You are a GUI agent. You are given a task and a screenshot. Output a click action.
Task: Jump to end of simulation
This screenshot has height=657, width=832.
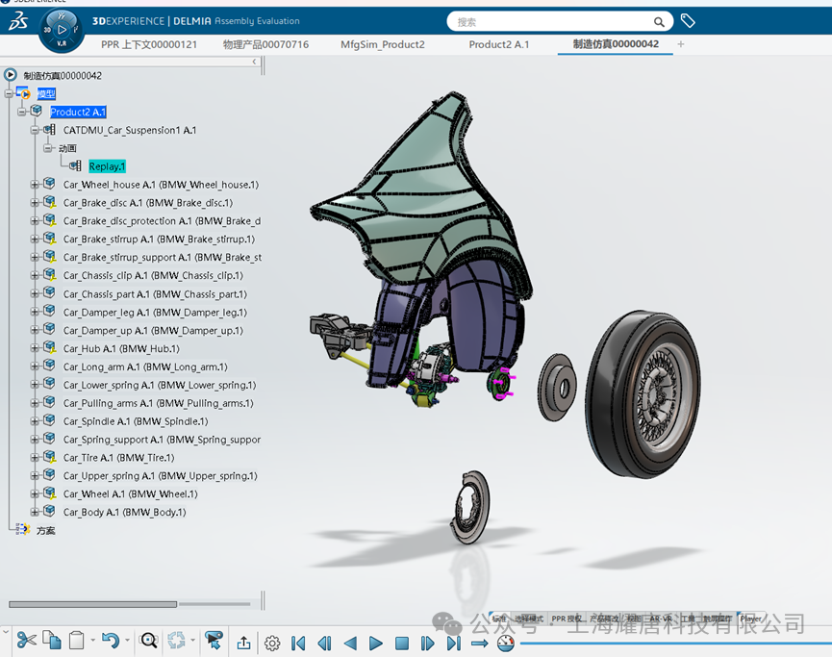(454, 644)
